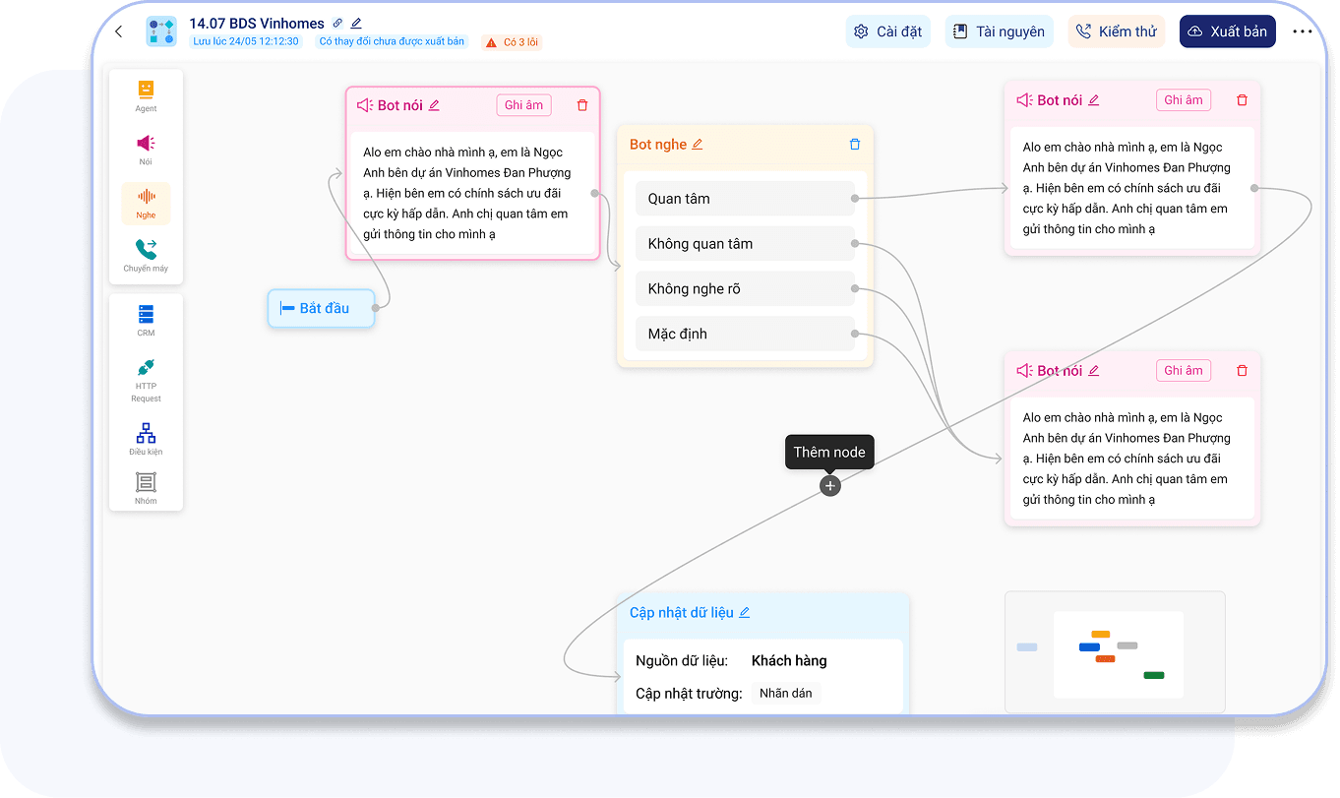Edit the Cập nhật dữ liệu node title
The width and height of the screenshot is (1340, 798).
pyautogui.click(x=745, y=612)
